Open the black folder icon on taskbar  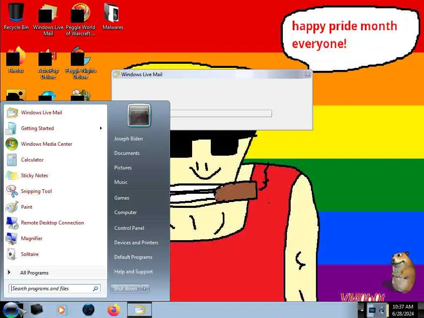coord(37,310)
